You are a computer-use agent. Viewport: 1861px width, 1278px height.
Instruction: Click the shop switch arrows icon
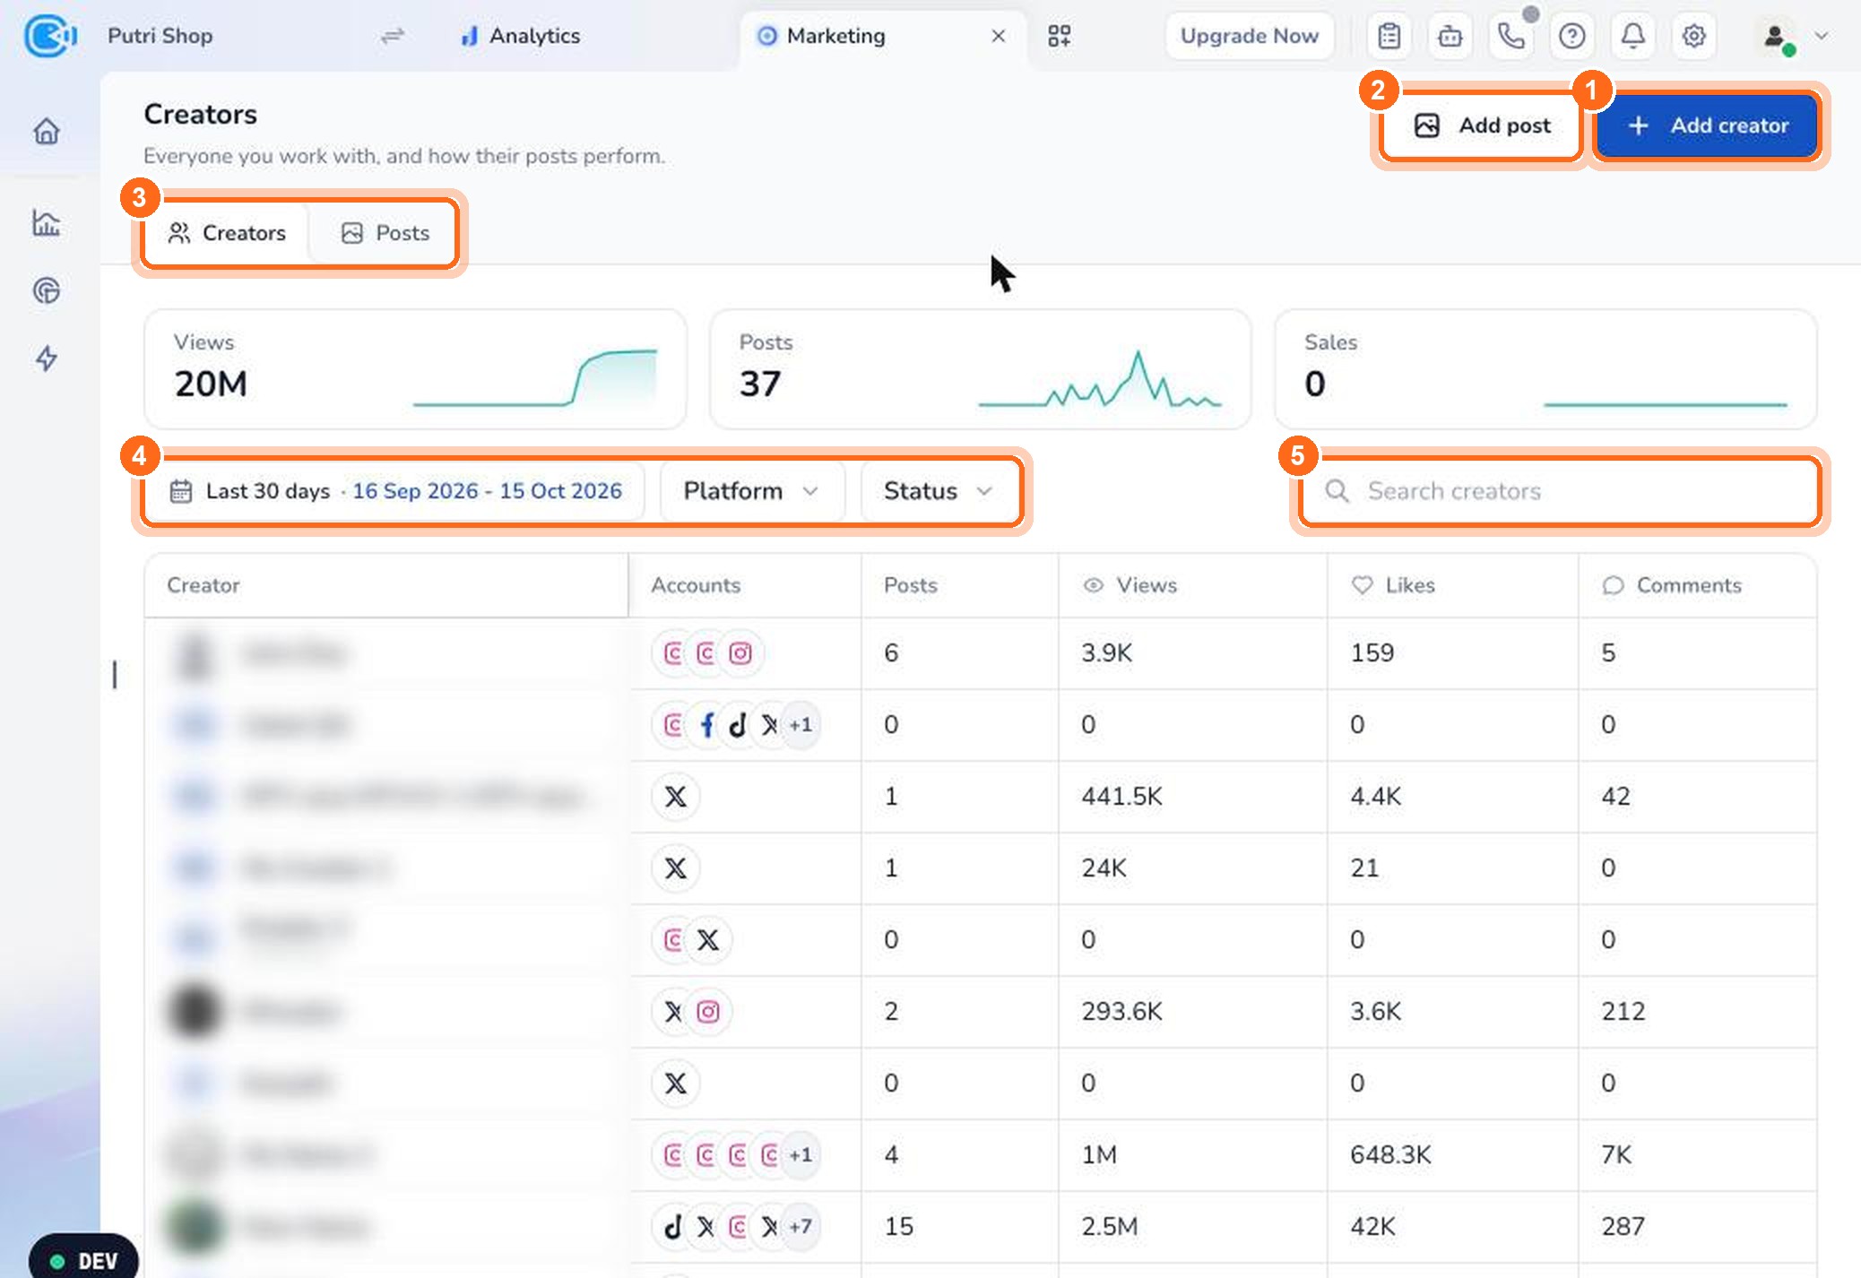coord(393,36)
